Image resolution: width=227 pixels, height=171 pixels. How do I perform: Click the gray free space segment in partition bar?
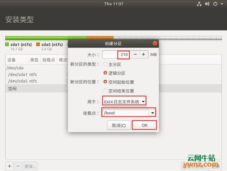coord(168,38)
